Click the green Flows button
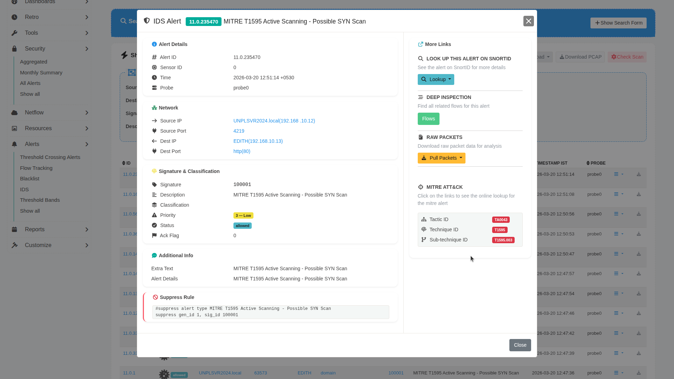Viewport: 674px width, 379px height. (428, 119)
